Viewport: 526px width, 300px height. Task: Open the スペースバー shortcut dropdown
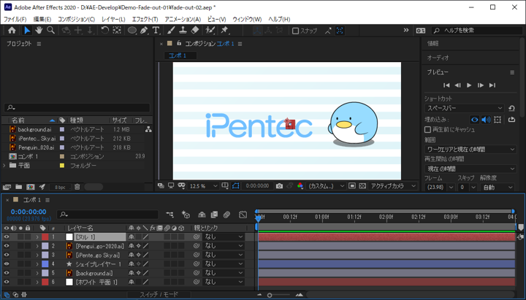point(465,108)
